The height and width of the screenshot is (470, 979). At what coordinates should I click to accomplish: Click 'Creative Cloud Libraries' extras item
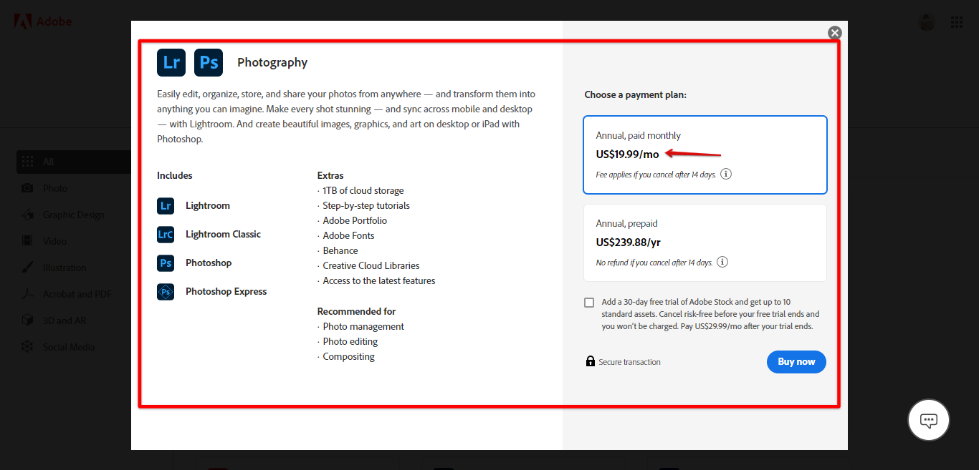(x=371, y=266)
